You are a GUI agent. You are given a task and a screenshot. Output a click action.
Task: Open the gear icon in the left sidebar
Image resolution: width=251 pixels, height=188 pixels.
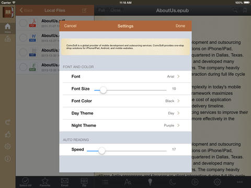(x=8, y=146)
